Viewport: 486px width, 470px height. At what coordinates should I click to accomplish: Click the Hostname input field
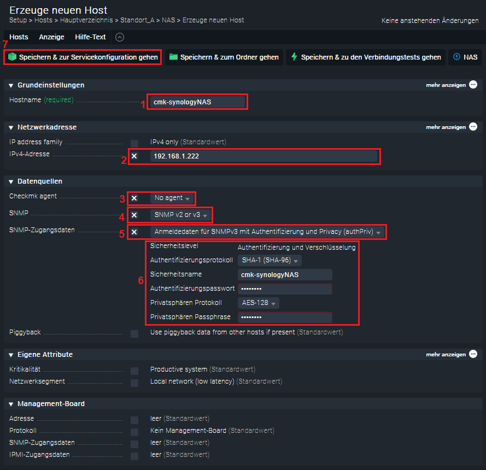point(198,102)
